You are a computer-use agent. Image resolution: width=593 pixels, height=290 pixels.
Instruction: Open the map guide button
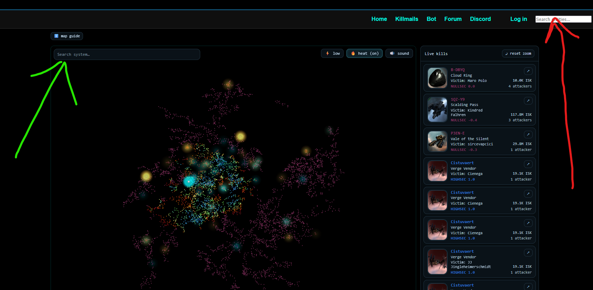[67, 36]
